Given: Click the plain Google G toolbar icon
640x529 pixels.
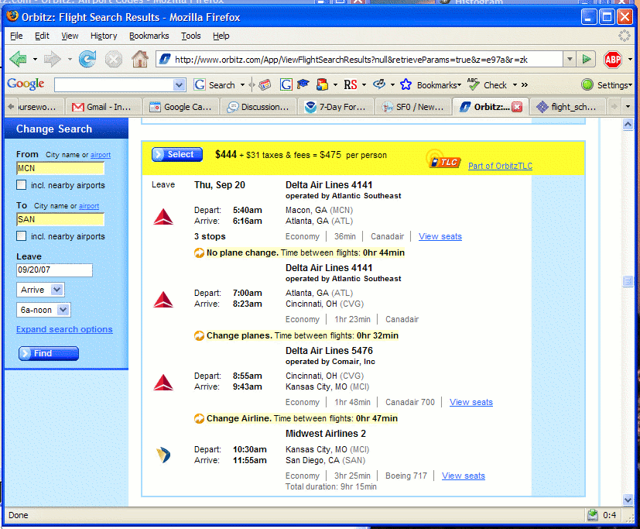Looking at the screenshot, I should [286, 84].
